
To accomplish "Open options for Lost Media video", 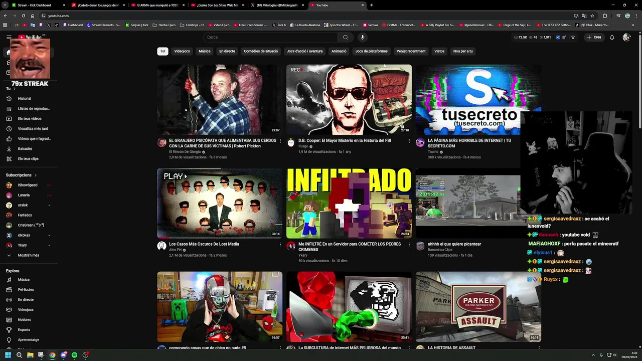I will point(280,244).
